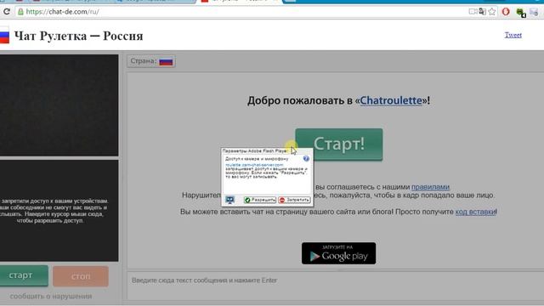Viewport: 544px width, 306px height.
Task: Click the green padlock in the address bar
Action: coord(20,12)
